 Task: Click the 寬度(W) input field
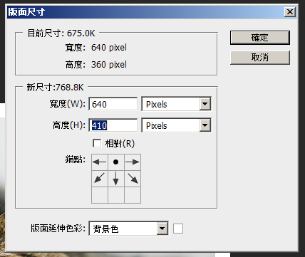pos(113,104)
